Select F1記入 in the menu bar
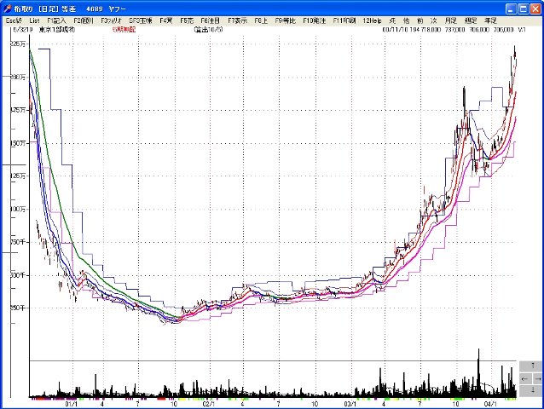This screenshot has width=544, height=409. point(58,19)
